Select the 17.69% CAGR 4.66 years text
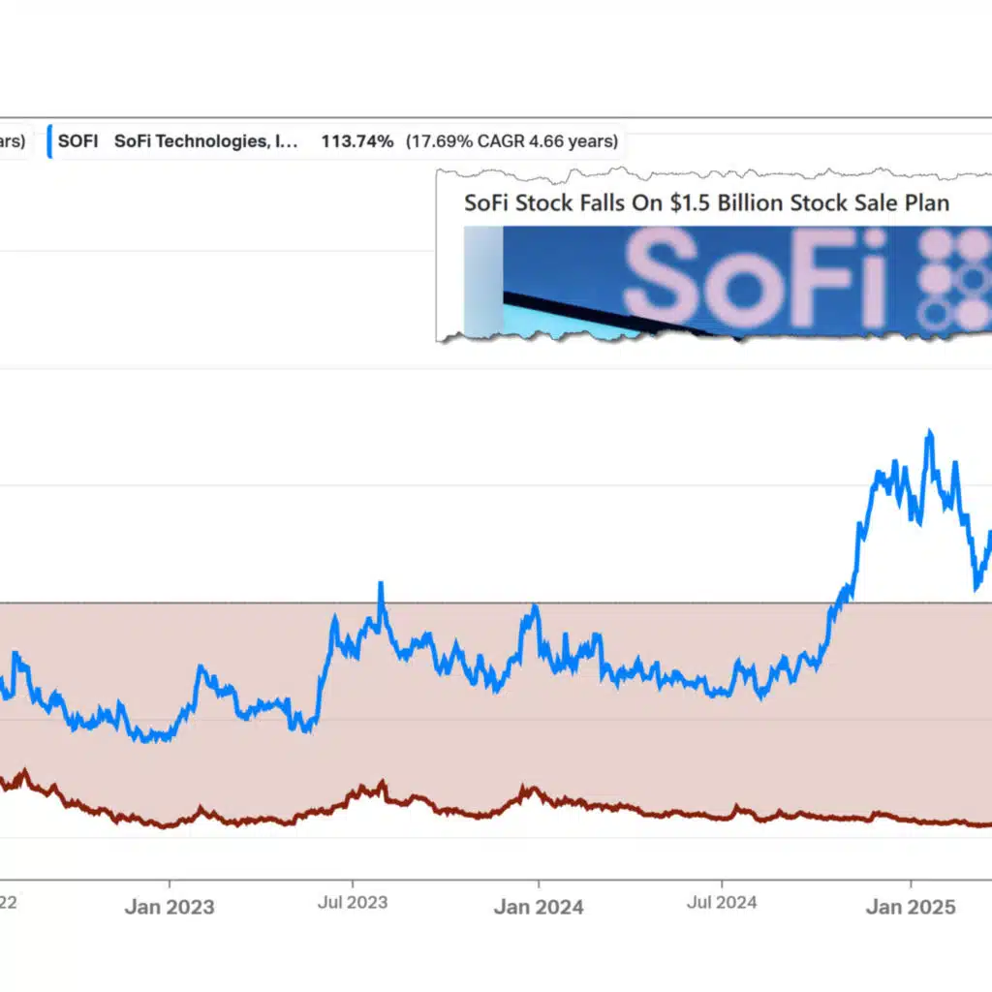992x992 pixels. (x=511, y=140)
